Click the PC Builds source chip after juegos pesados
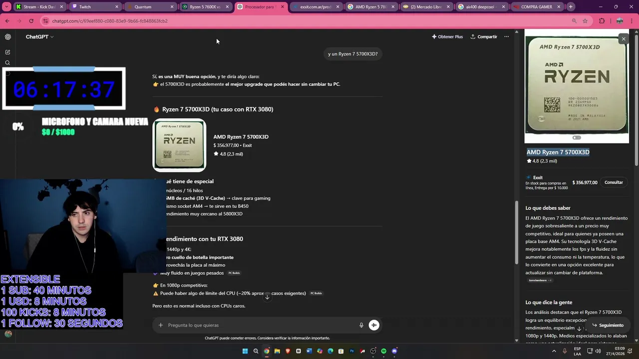 click(x=234, y=273)
